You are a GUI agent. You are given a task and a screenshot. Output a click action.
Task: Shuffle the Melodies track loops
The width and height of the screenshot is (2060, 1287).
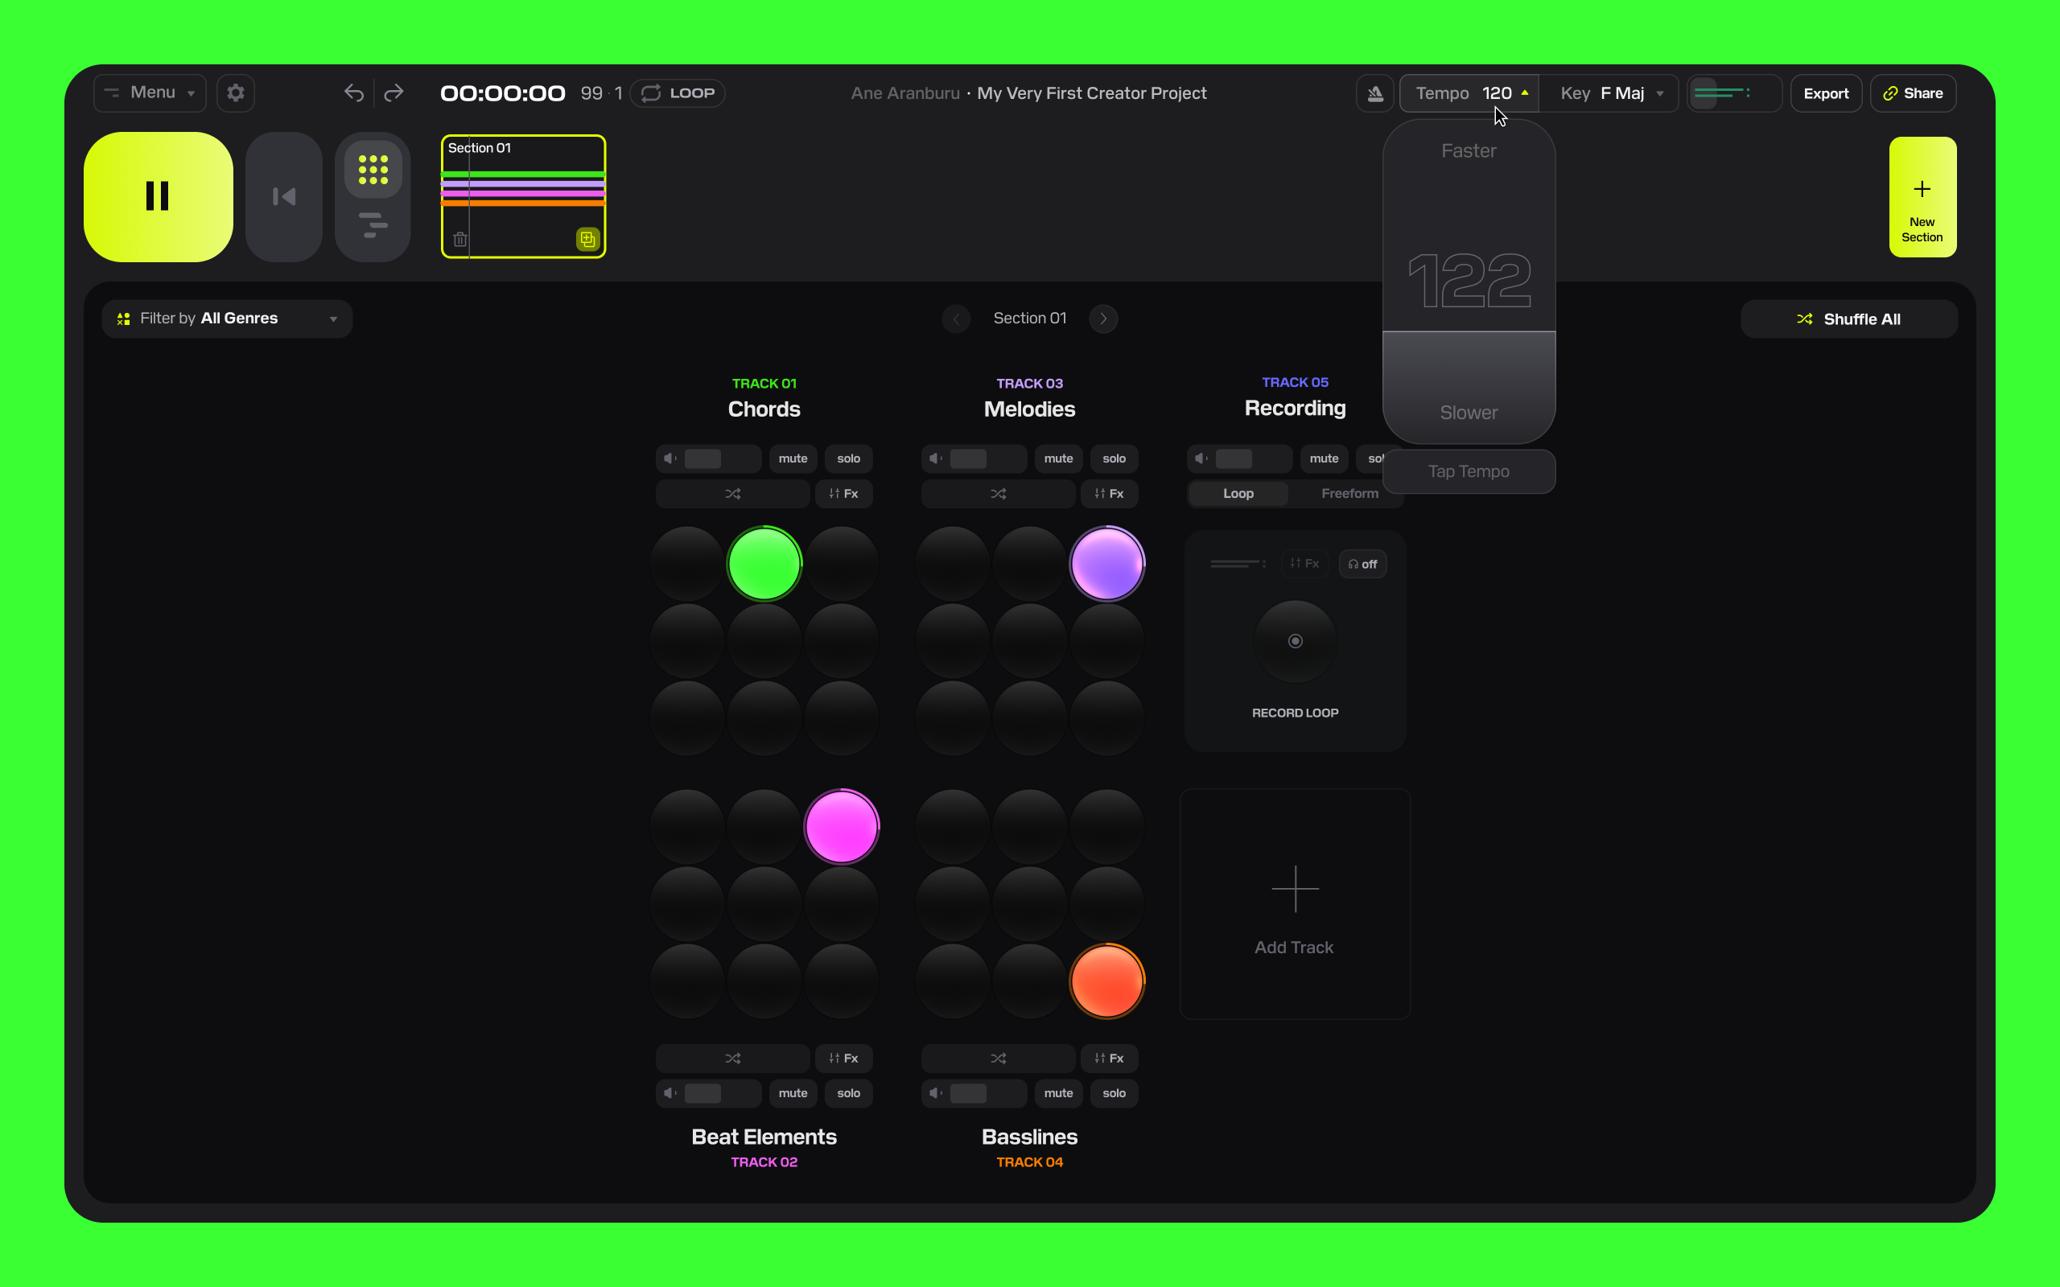coord(998,494)
